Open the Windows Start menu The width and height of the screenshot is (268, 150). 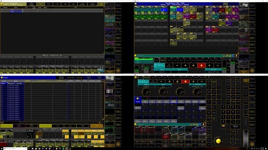pyautogui.click(x=1, y=149)
